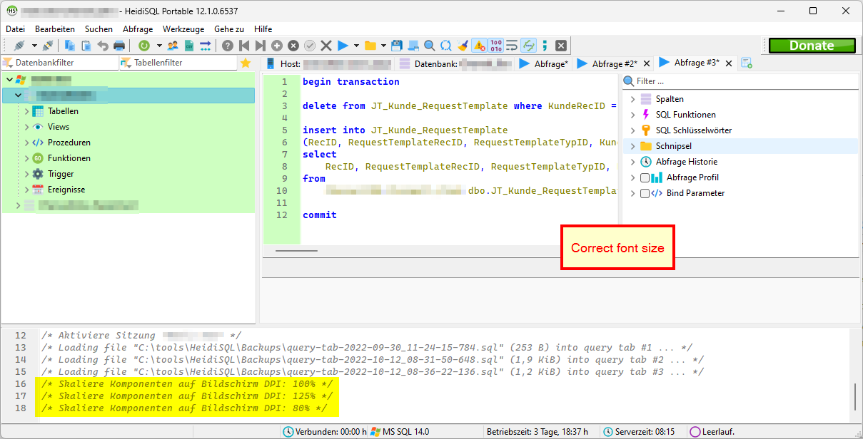863x439 pixels.
Task: Run the query with the blue play icon
Action: coord(343,45)
